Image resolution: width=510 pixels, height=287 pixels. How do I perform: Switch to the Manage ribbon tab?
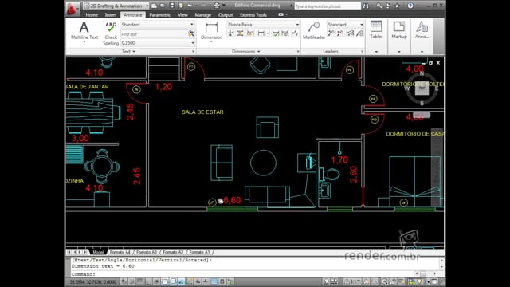(x=203, y=14)
